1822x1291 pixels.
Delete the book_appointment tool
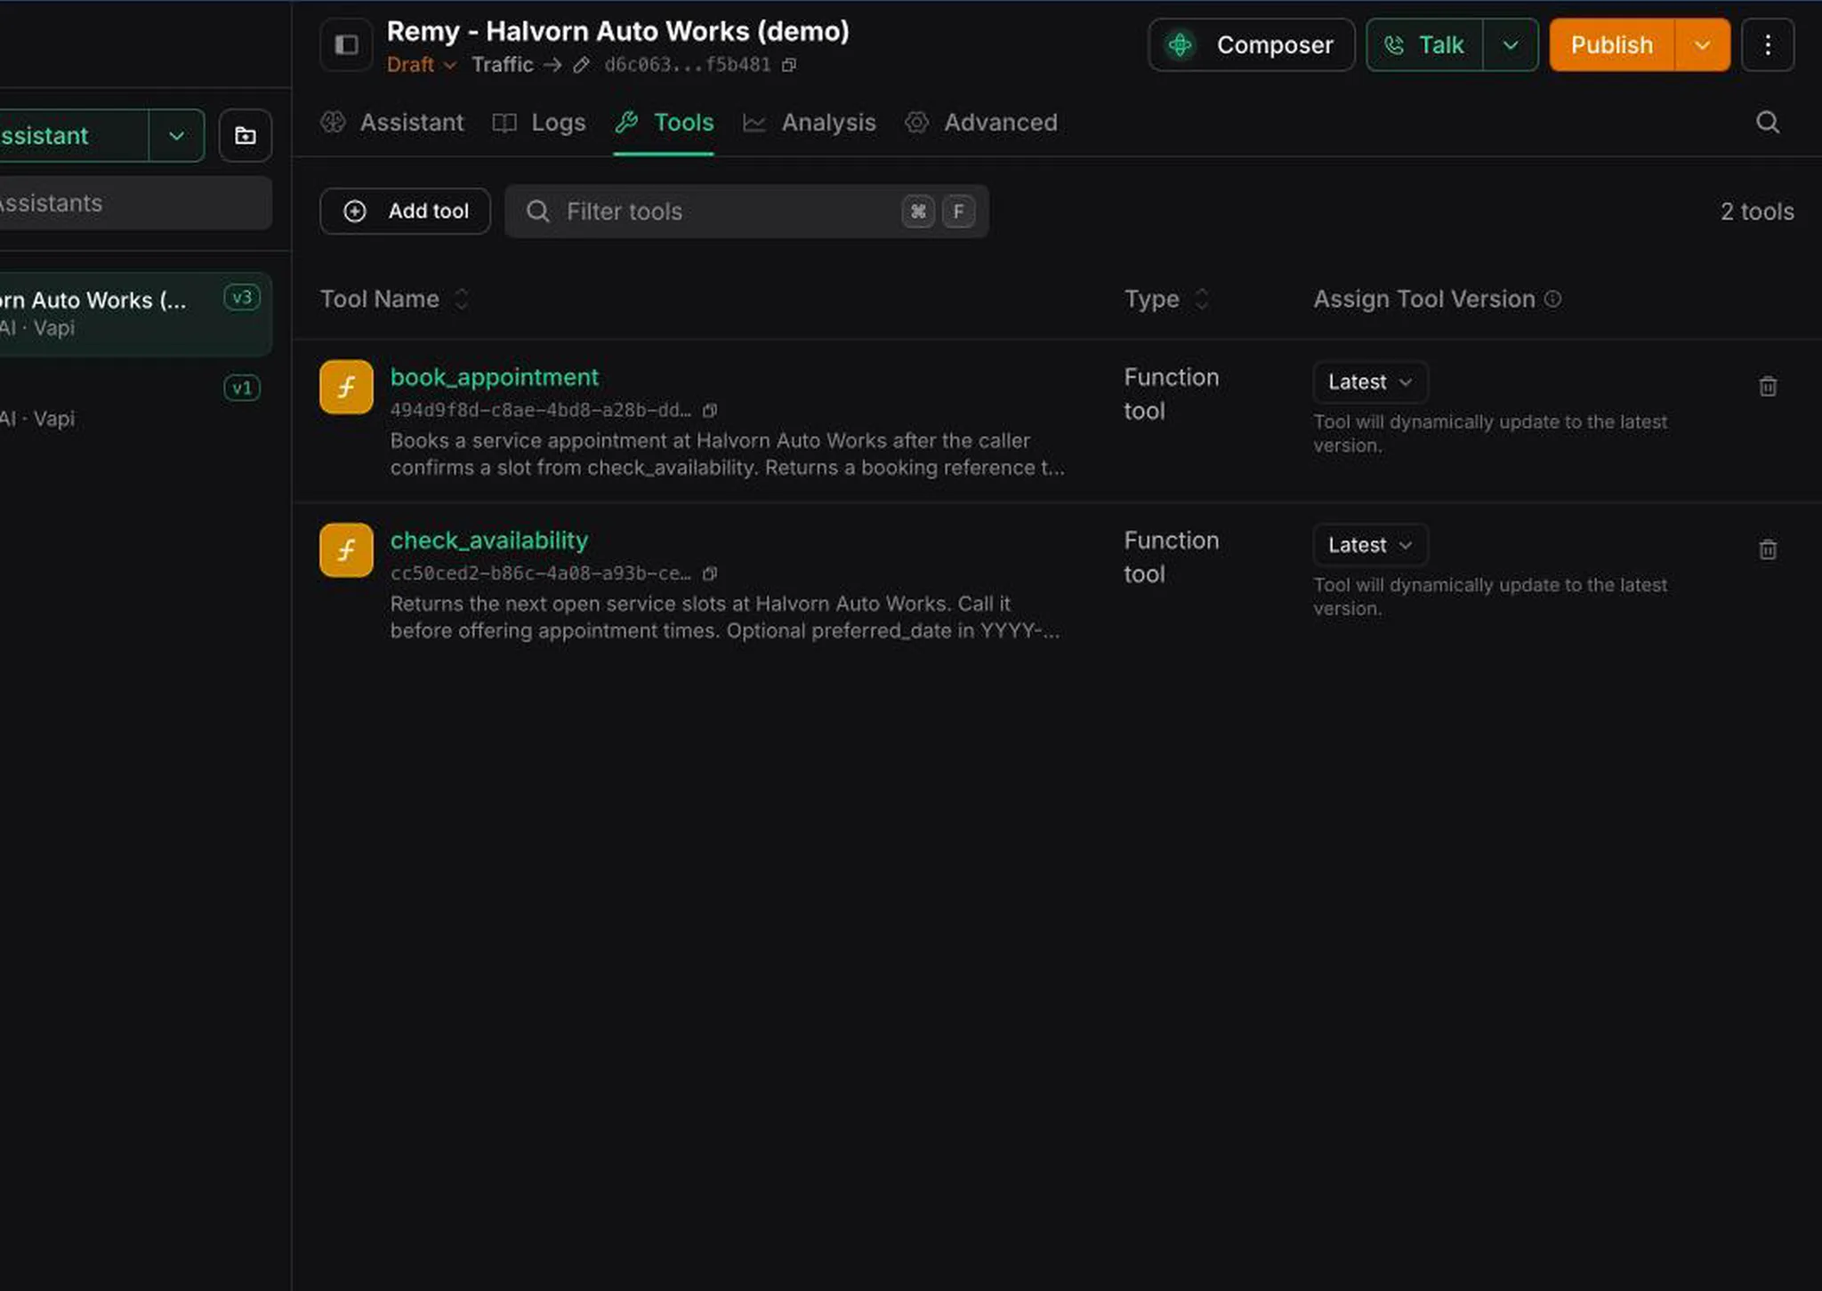(1768, 386)
